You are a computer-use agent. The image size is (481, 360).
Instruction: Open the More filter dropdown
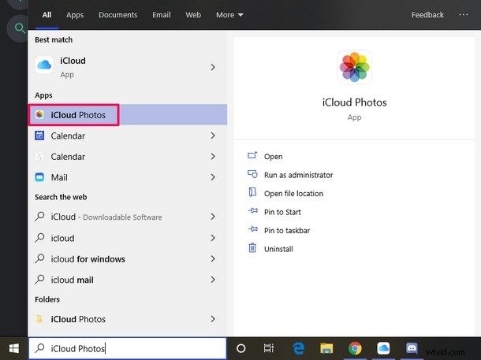coord(229,15)
